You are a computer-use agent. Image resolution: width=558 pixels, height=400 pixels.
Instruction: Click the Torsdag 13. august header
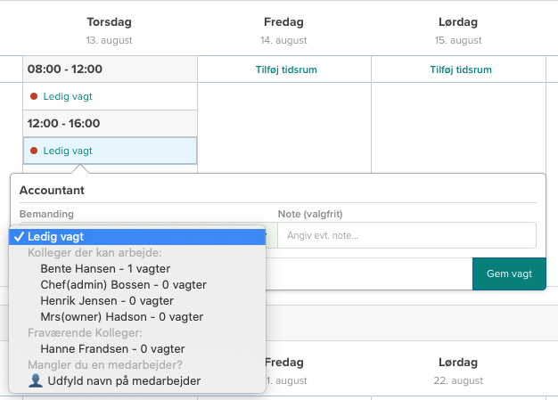(109, 29)
